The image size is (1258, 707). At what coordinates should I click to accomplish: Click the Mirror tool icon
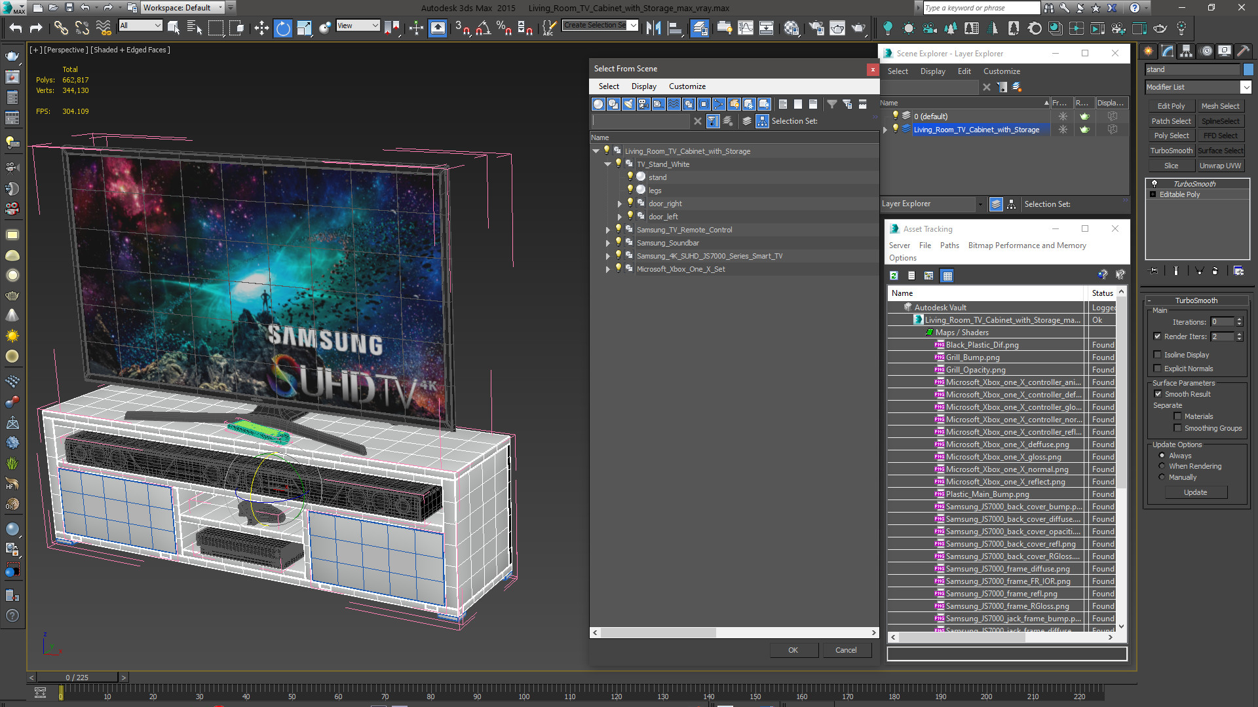[x=653, y=27]
